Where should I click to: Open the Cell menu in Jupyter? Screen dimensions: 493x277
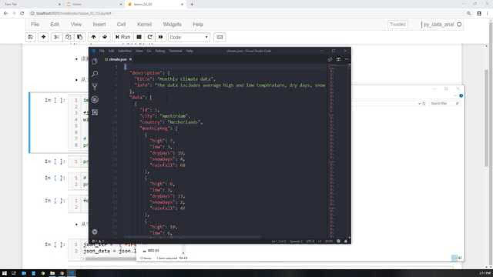pos(121,24)
